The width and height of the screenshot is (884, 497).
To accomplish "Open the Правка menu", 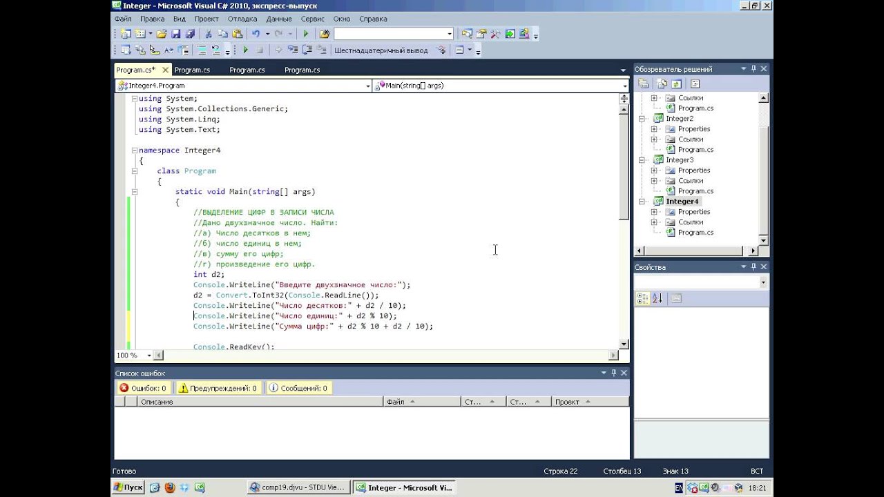I will pos(153,19).
